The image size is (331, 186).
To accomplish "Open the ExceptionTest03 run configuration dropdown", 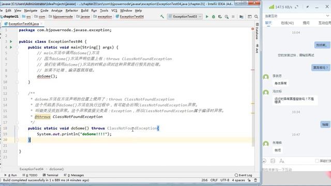I will point(185,17).
